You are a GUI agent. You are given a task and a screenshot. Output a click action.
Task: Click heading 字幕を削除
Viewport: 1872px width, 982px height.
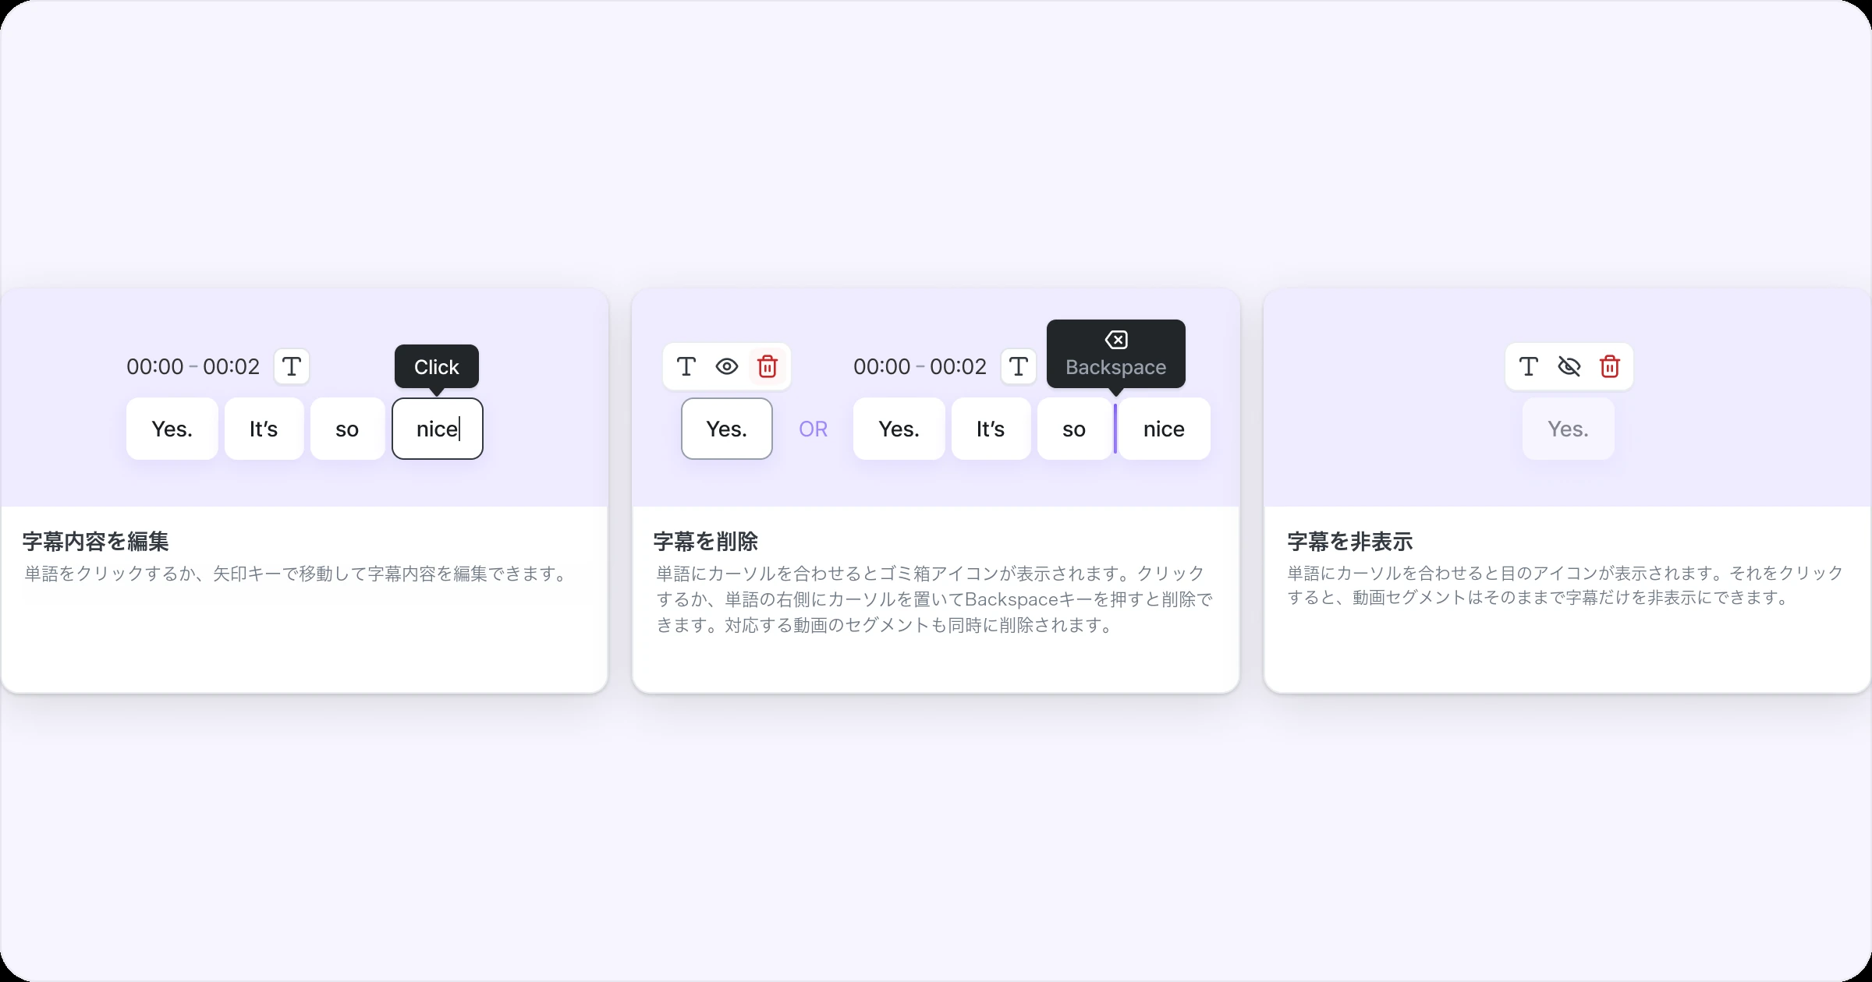pyautogui.click(x=706, y=541)
